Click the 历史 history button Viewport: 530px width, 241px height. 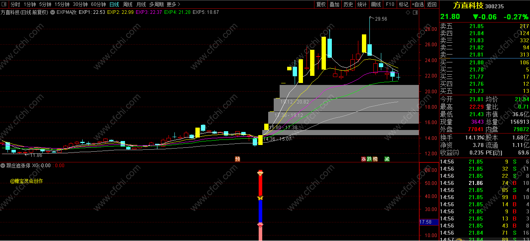tap(348, 4)
